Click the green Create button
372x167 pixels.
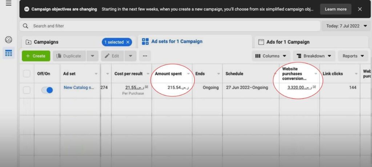point(36,56)
